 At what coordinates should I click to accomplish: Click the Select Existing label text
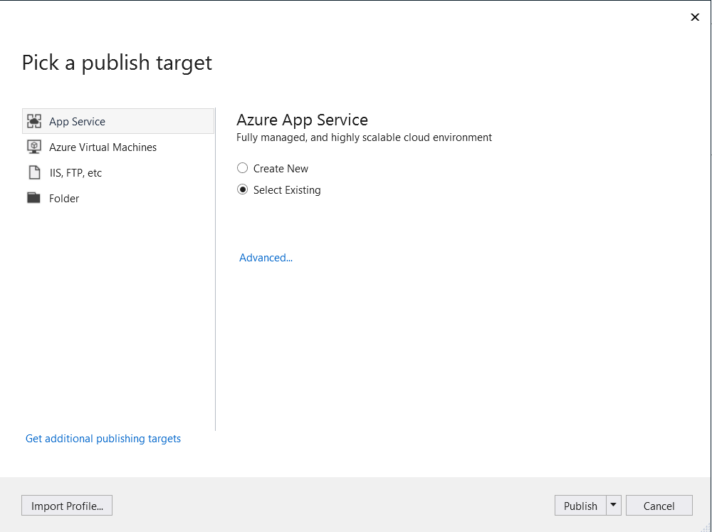(x=288, y=189)
